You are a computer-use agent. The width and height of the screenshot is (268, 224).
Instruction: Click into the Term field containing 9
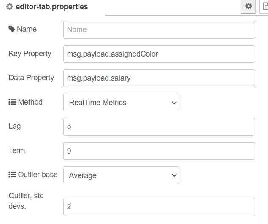159,151
